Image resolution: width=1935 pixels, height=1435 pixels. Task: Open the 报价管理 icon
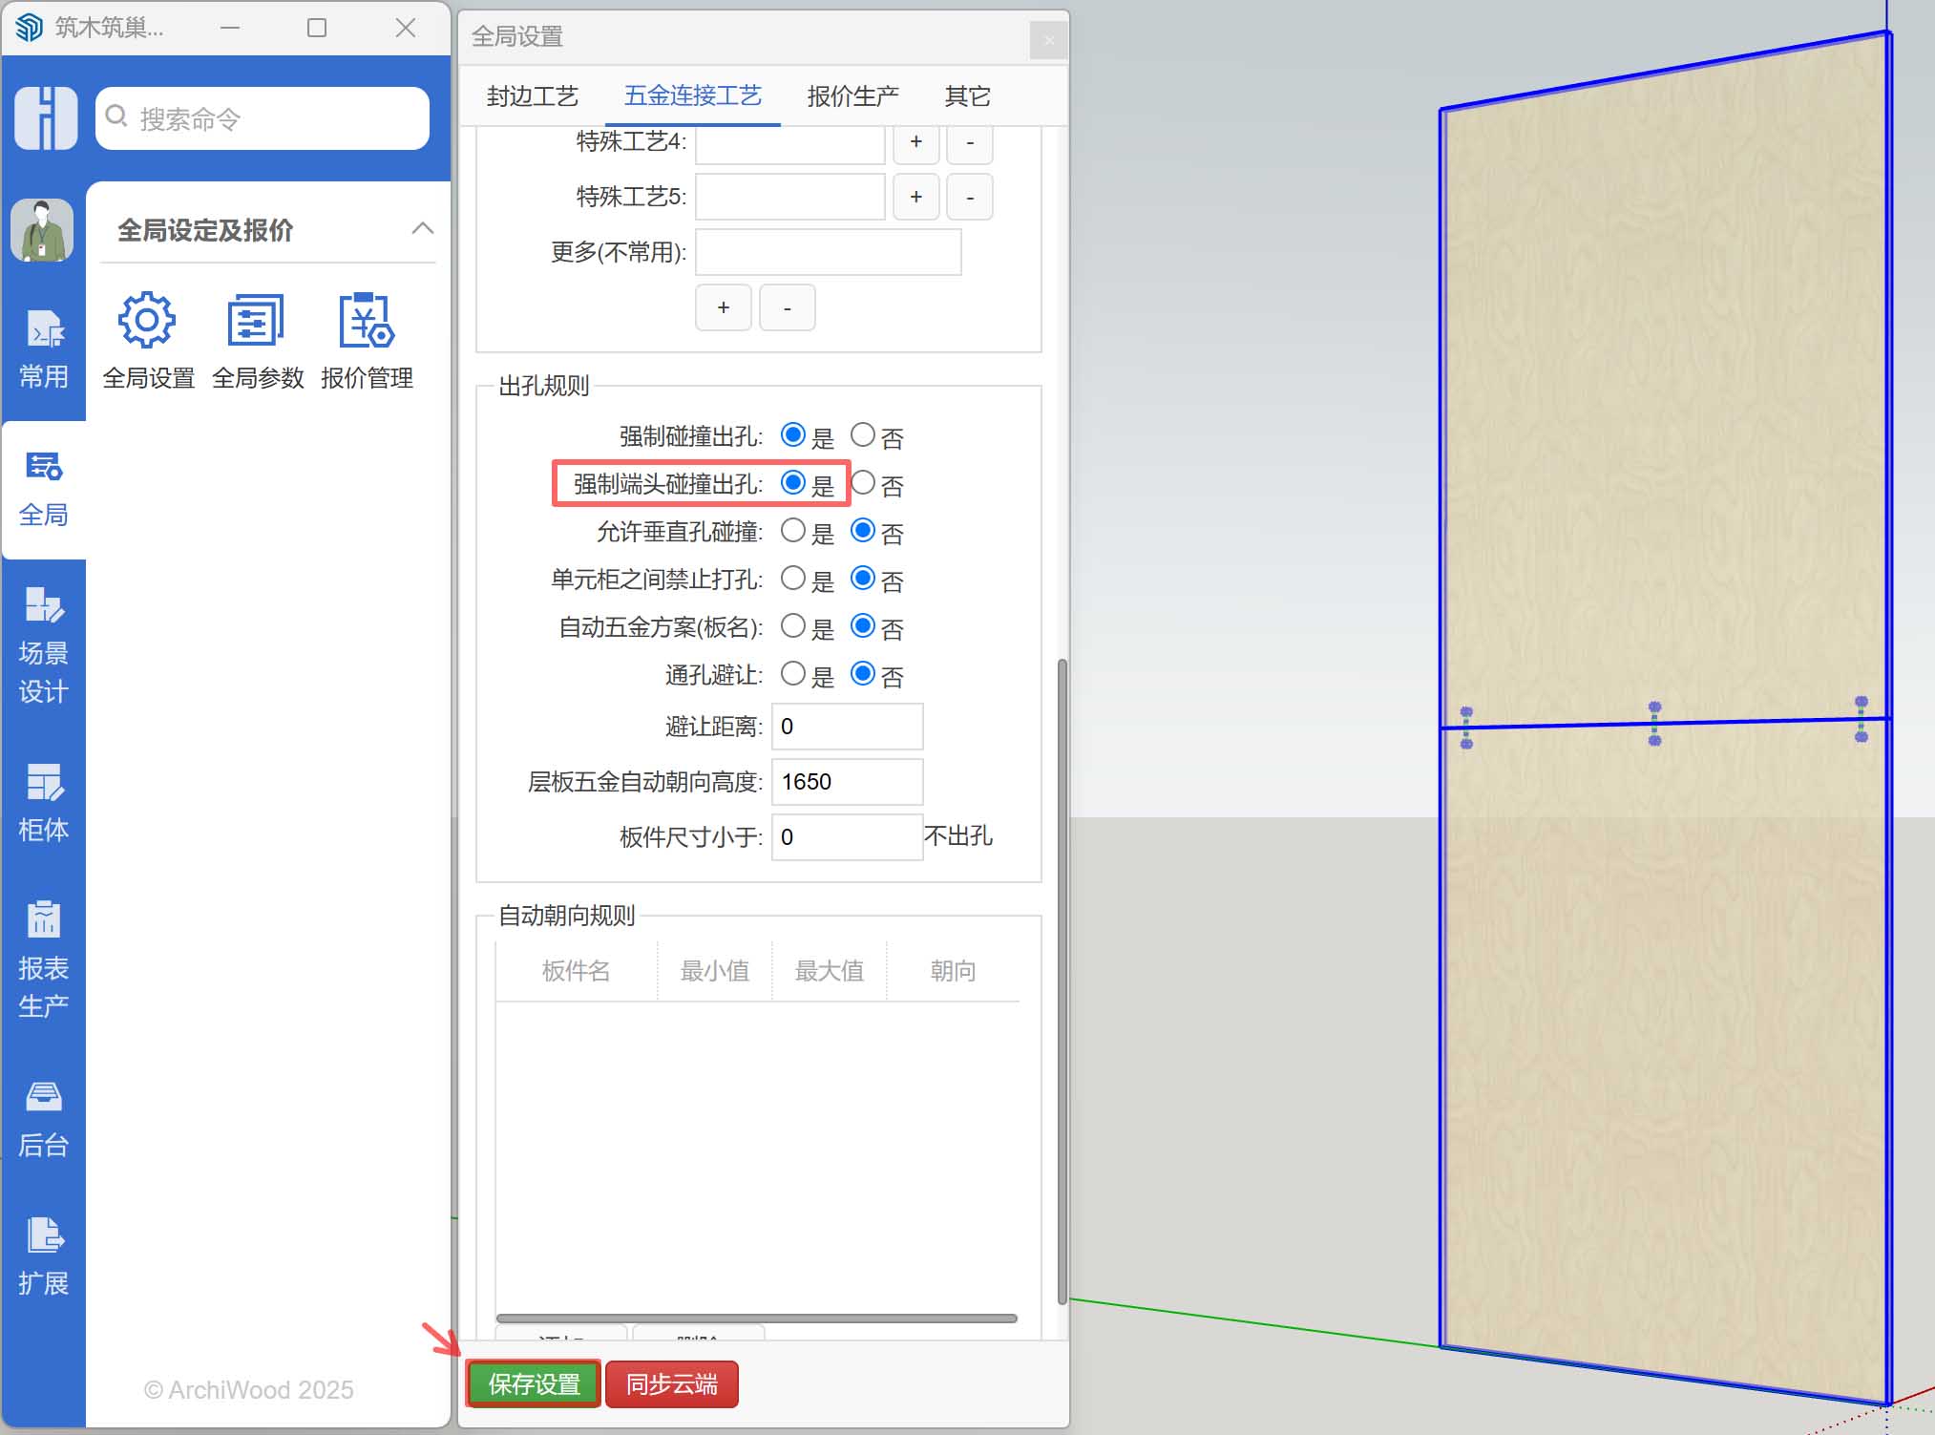coord(367,322)
